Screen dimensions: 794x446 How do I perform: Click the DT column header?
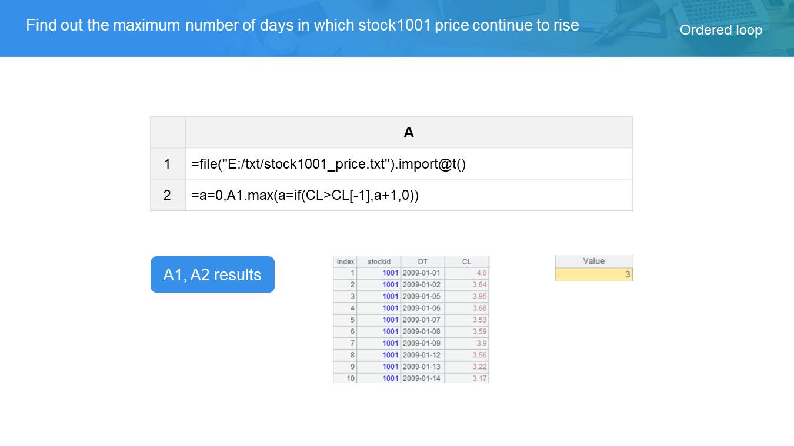point(422,261)
